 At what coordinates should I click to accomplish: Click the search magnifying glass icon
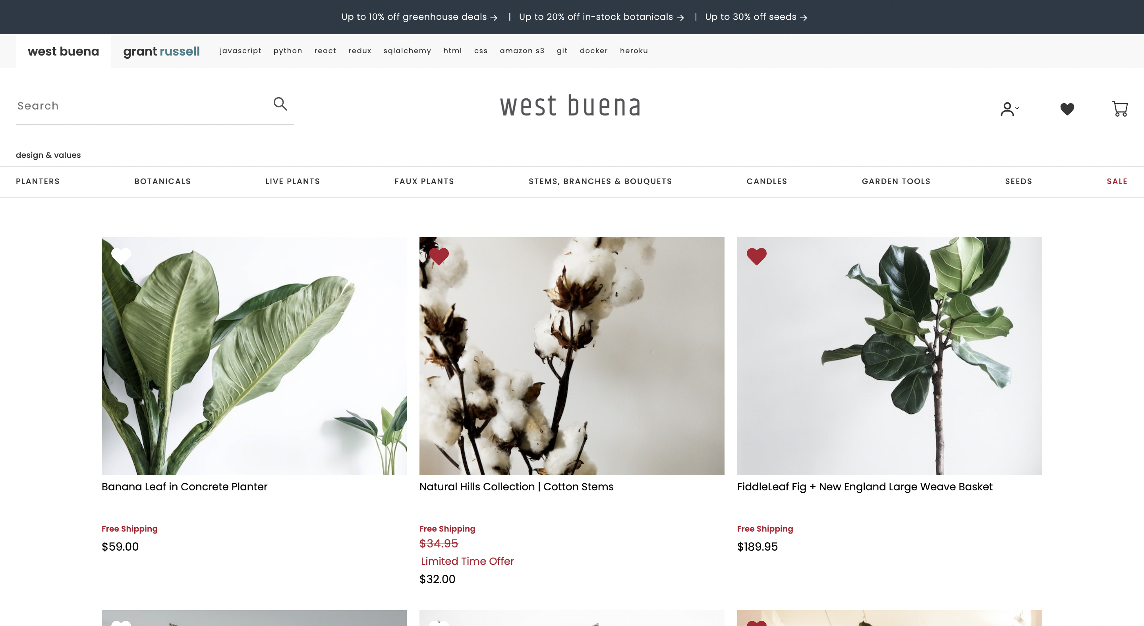(x=280, y=104)
